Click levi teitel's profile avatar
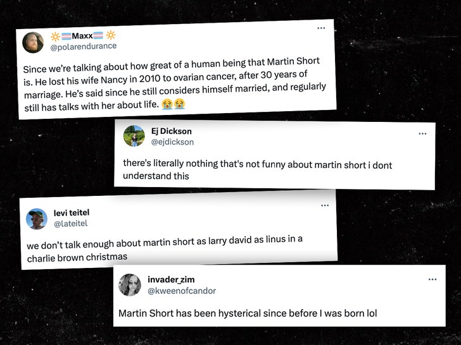This screenshot has height=345, width=461. coord(37,219)
